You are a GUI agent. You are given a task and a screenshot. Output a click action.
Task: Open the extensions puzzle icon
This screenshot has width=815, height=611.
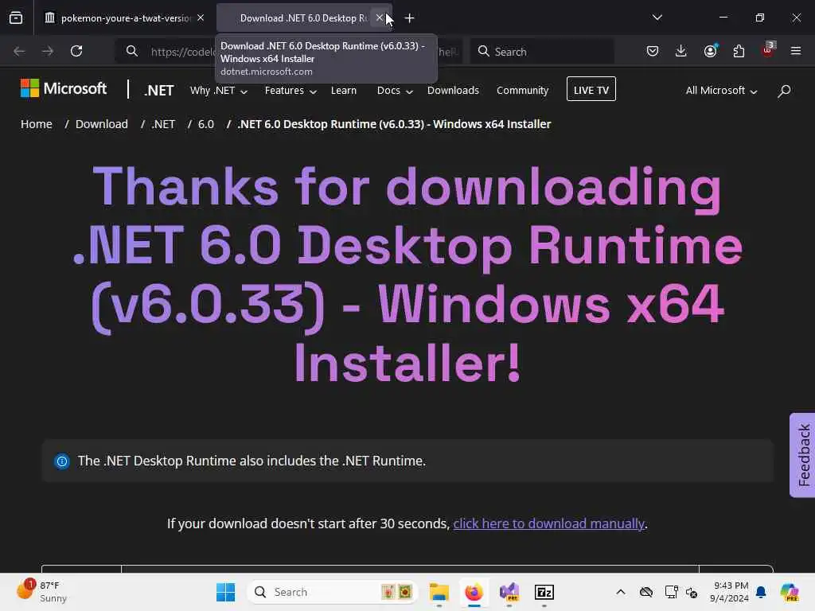coord(739,51)
